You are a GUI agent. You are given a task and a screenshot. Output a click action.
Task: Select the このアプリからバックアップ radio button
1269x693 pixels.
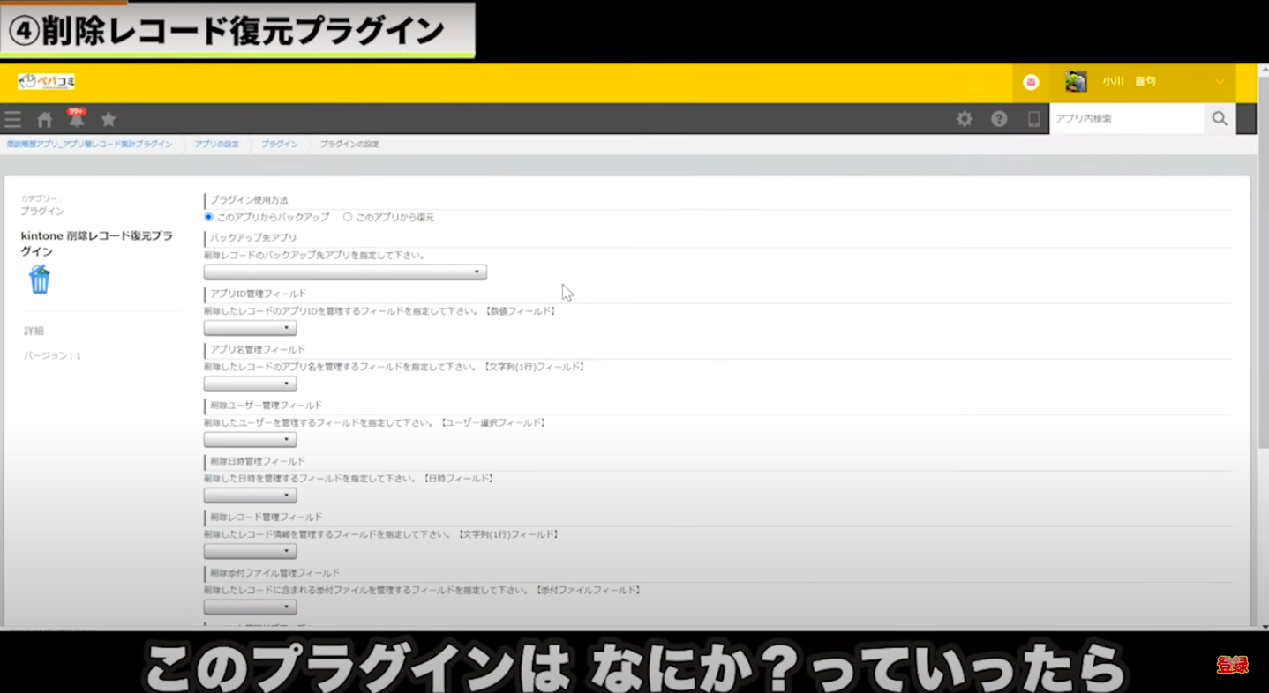coord(208,216)
